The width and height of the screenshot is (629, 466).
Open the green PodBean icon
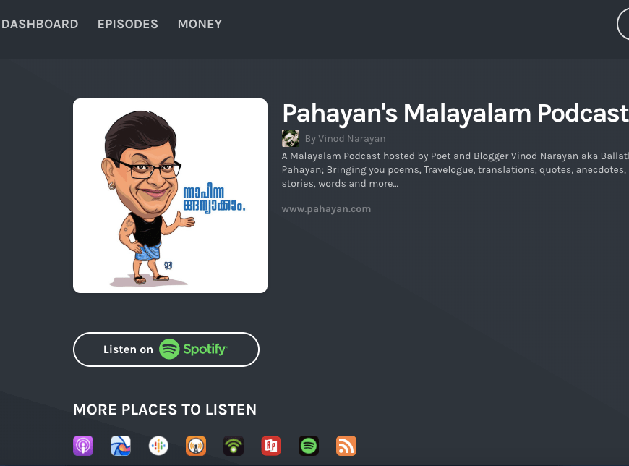pos(234,446)
